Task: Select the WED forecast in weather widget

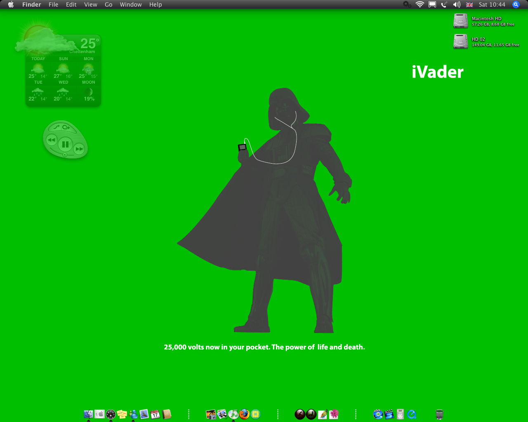Action: coord(63,91)
